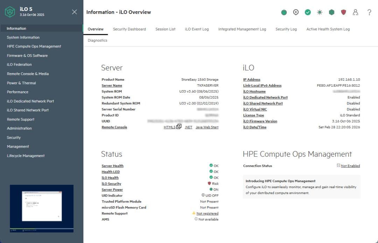Open the Session List tab

coord(165,29)
